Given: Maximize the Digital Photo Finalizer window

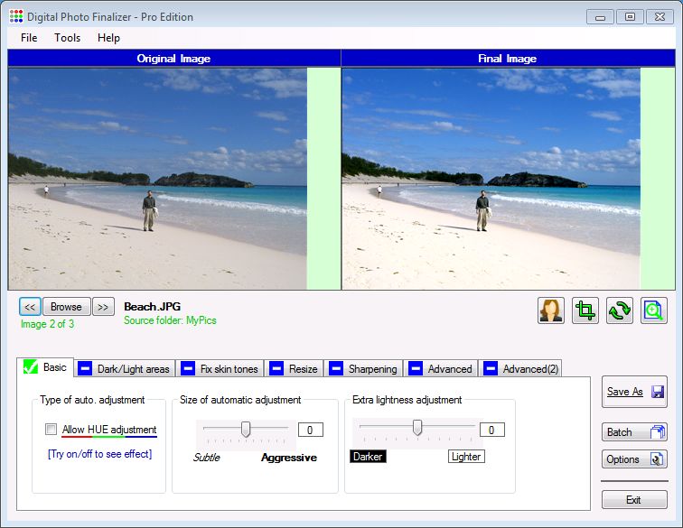Looking at the screenshot, I should 630,17.
